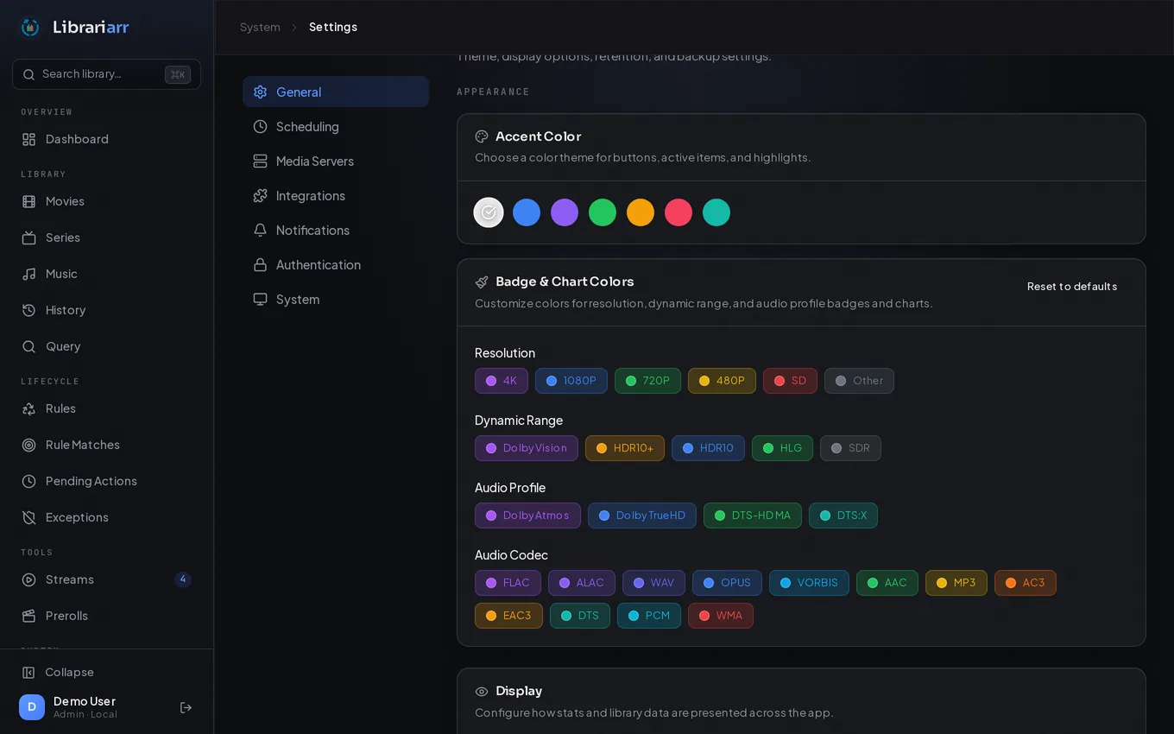The height and width of the screenshot is (734, 1174).
Task: Edit the WMA codec badge color
Action: click(721, 616)
